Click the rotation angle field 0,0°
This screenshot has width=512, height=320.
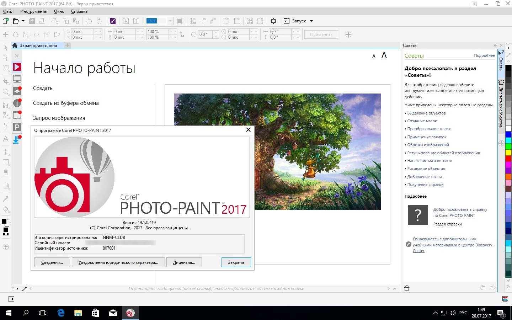[206, 34]
